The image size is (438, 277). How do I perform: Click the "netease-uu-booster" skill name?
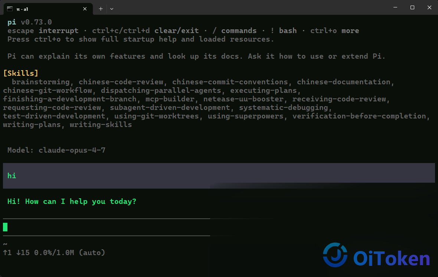[243, 99]
